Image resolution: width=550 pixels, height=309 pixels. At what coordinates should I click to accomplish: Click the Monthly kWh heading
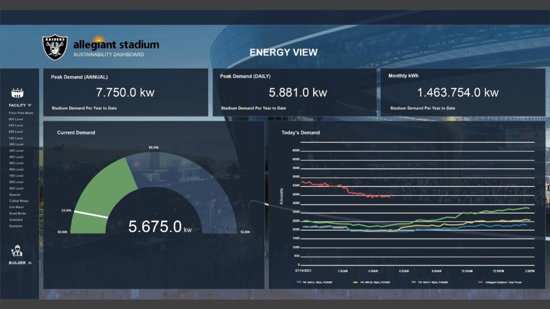click(x=403, y=76)
